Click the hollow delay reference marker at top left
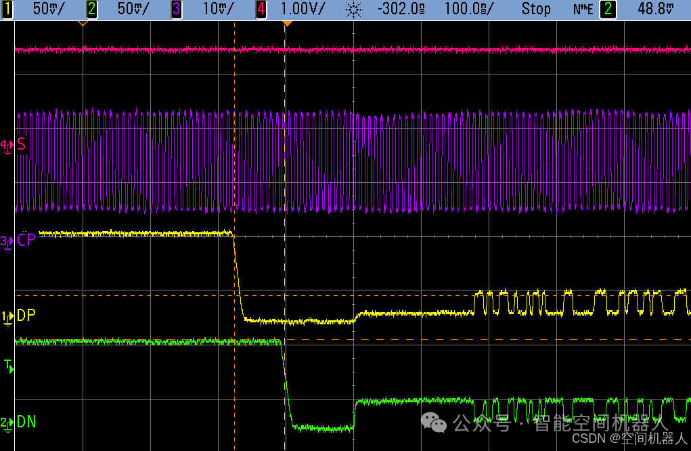 (83, 23)
